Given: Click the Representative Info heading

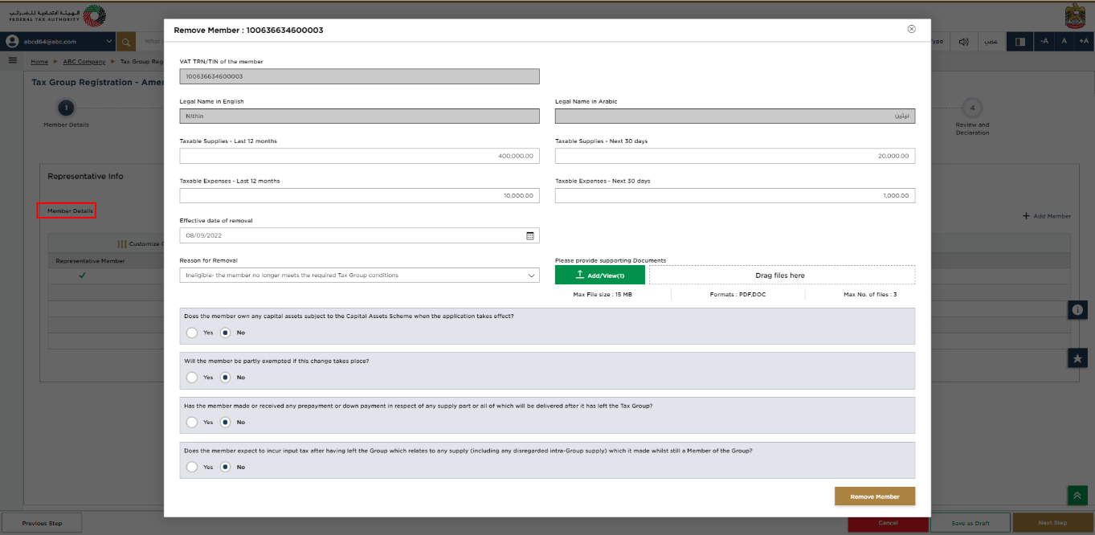Looking at the screenshot, I should (85, 176).
